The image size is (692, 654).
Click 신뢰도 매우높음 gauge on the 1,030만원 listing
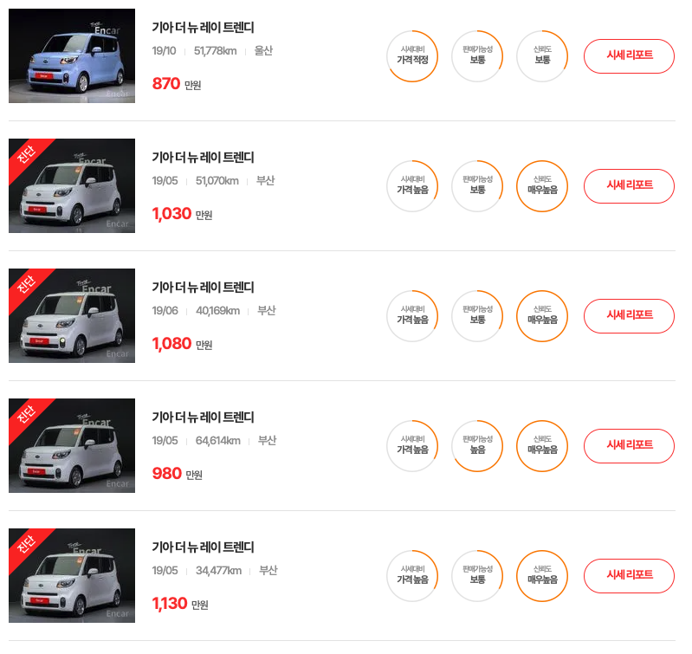pos(542,185)
